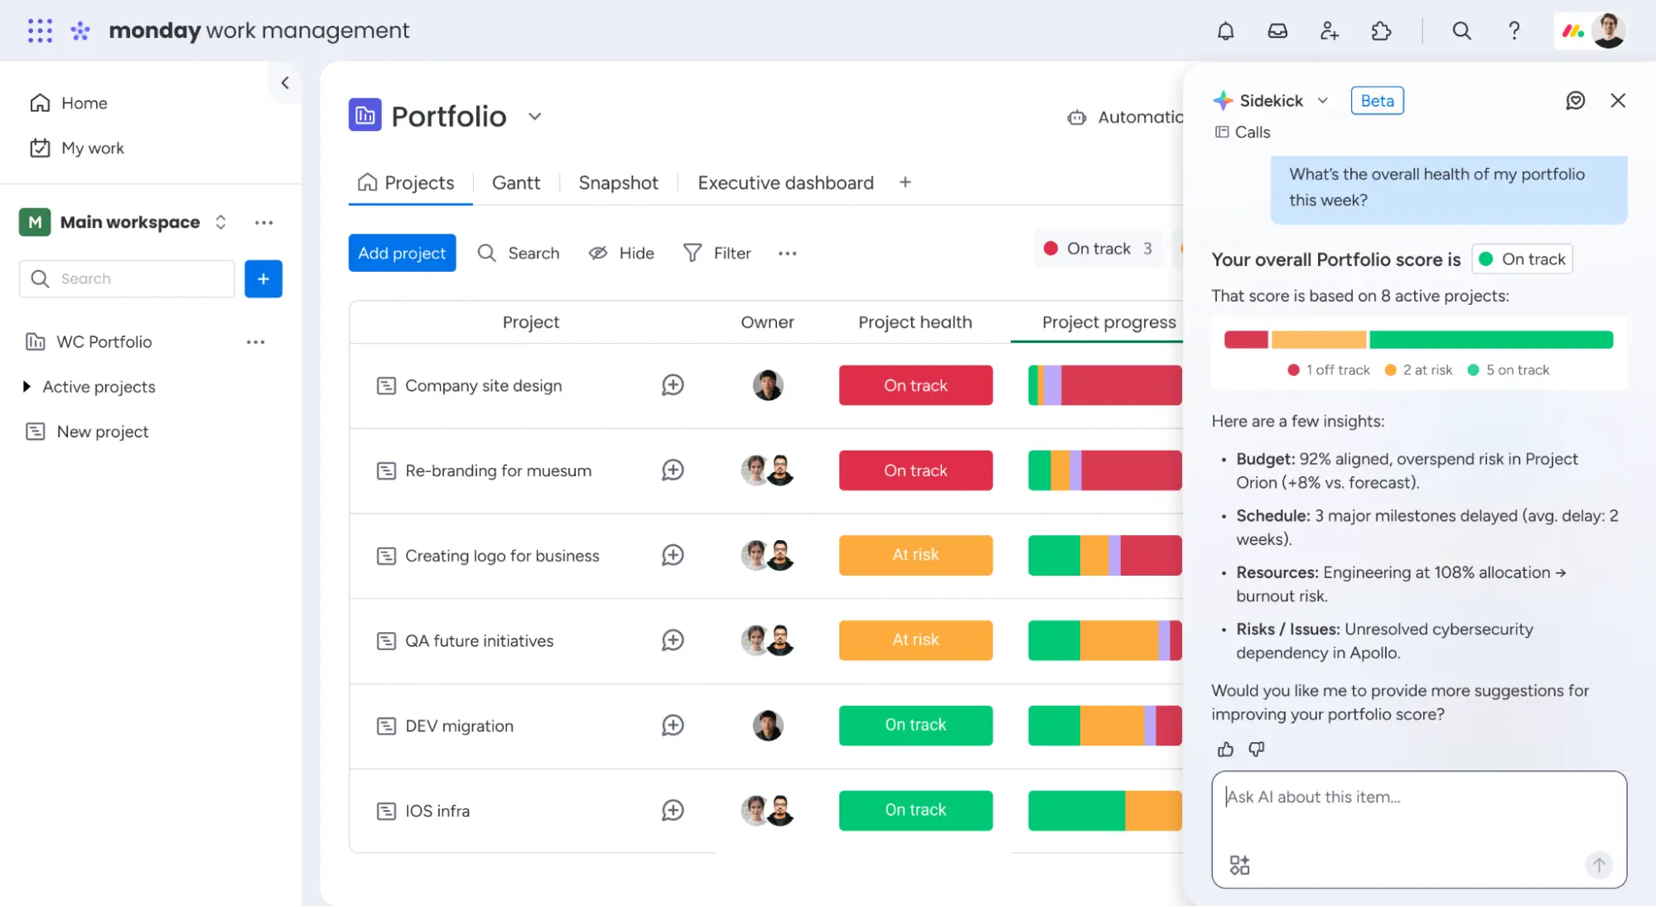Click the Filter button
1656x907 pixels.
click(717, 253)
